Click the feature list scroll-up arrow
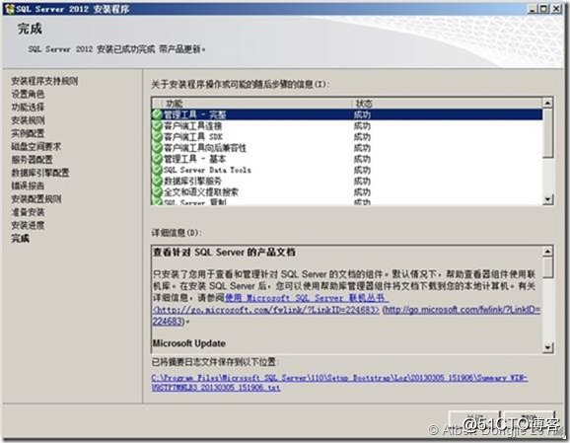The height and width of the screenshot is (443, 570). point(547,103)
